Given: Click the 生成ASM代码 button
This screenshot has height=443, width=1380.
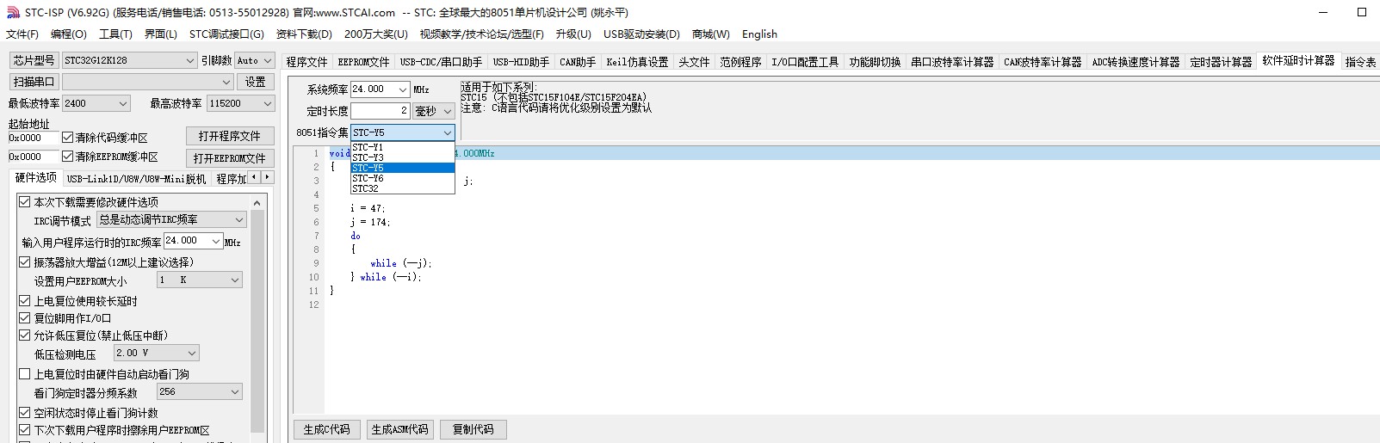Looking at the screenshot, I should [x=399, y=429].
